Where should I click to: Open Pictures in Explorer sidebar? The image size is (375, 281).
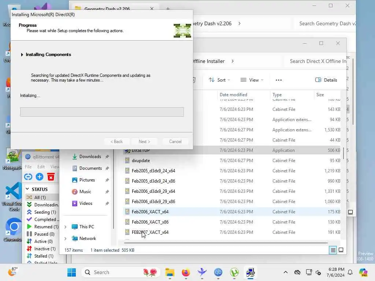coord(87,180)
